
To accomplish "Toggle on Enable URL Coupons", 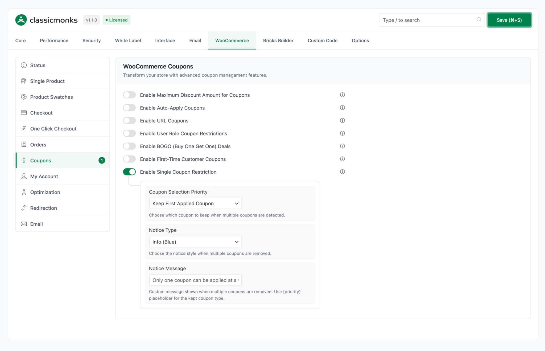I will point(129,121).
